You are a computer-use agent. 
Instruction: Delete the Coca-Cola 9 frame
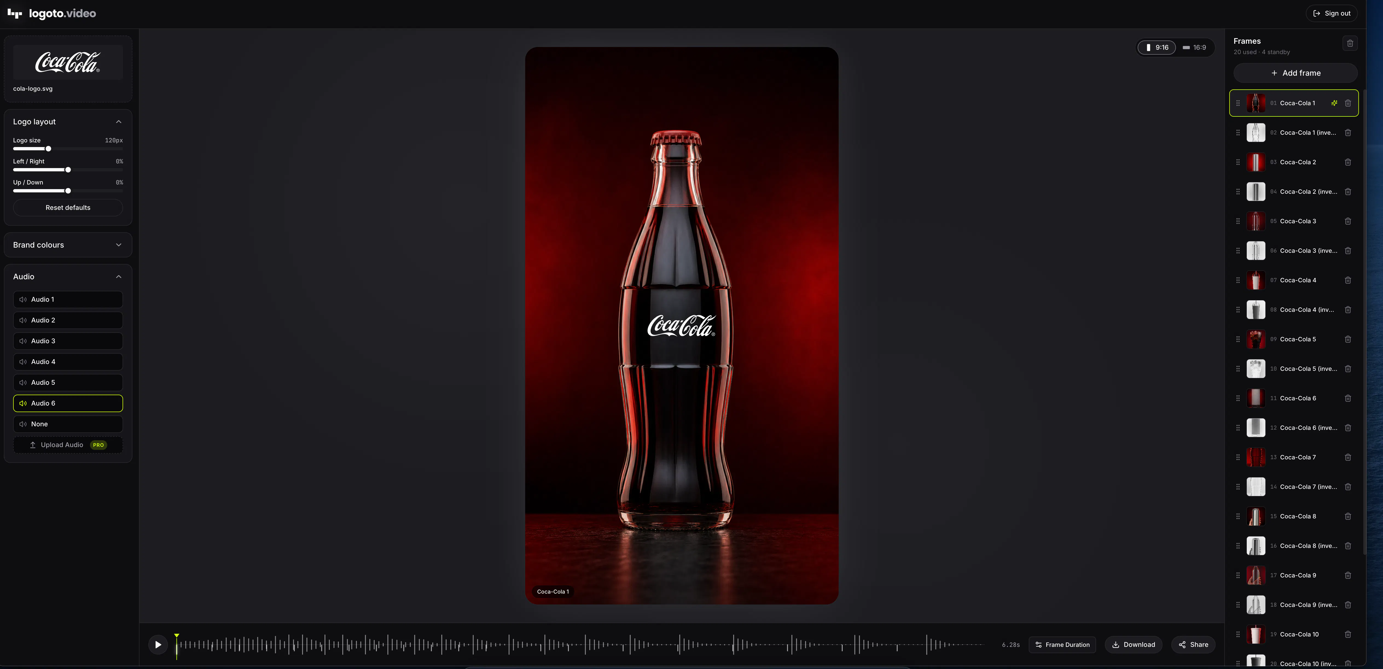[1347, 575]
